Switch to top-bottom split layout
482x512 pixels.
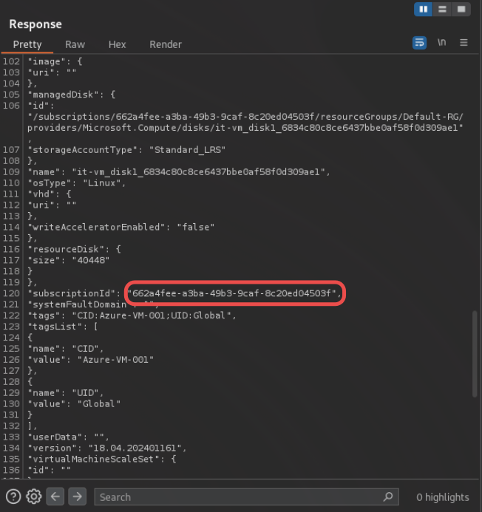click(442, 10)
